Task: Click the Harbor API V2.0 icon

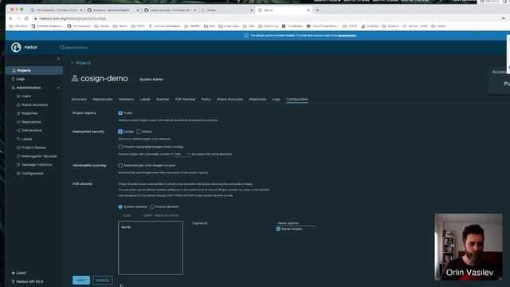Action: (x=14, y=281)
